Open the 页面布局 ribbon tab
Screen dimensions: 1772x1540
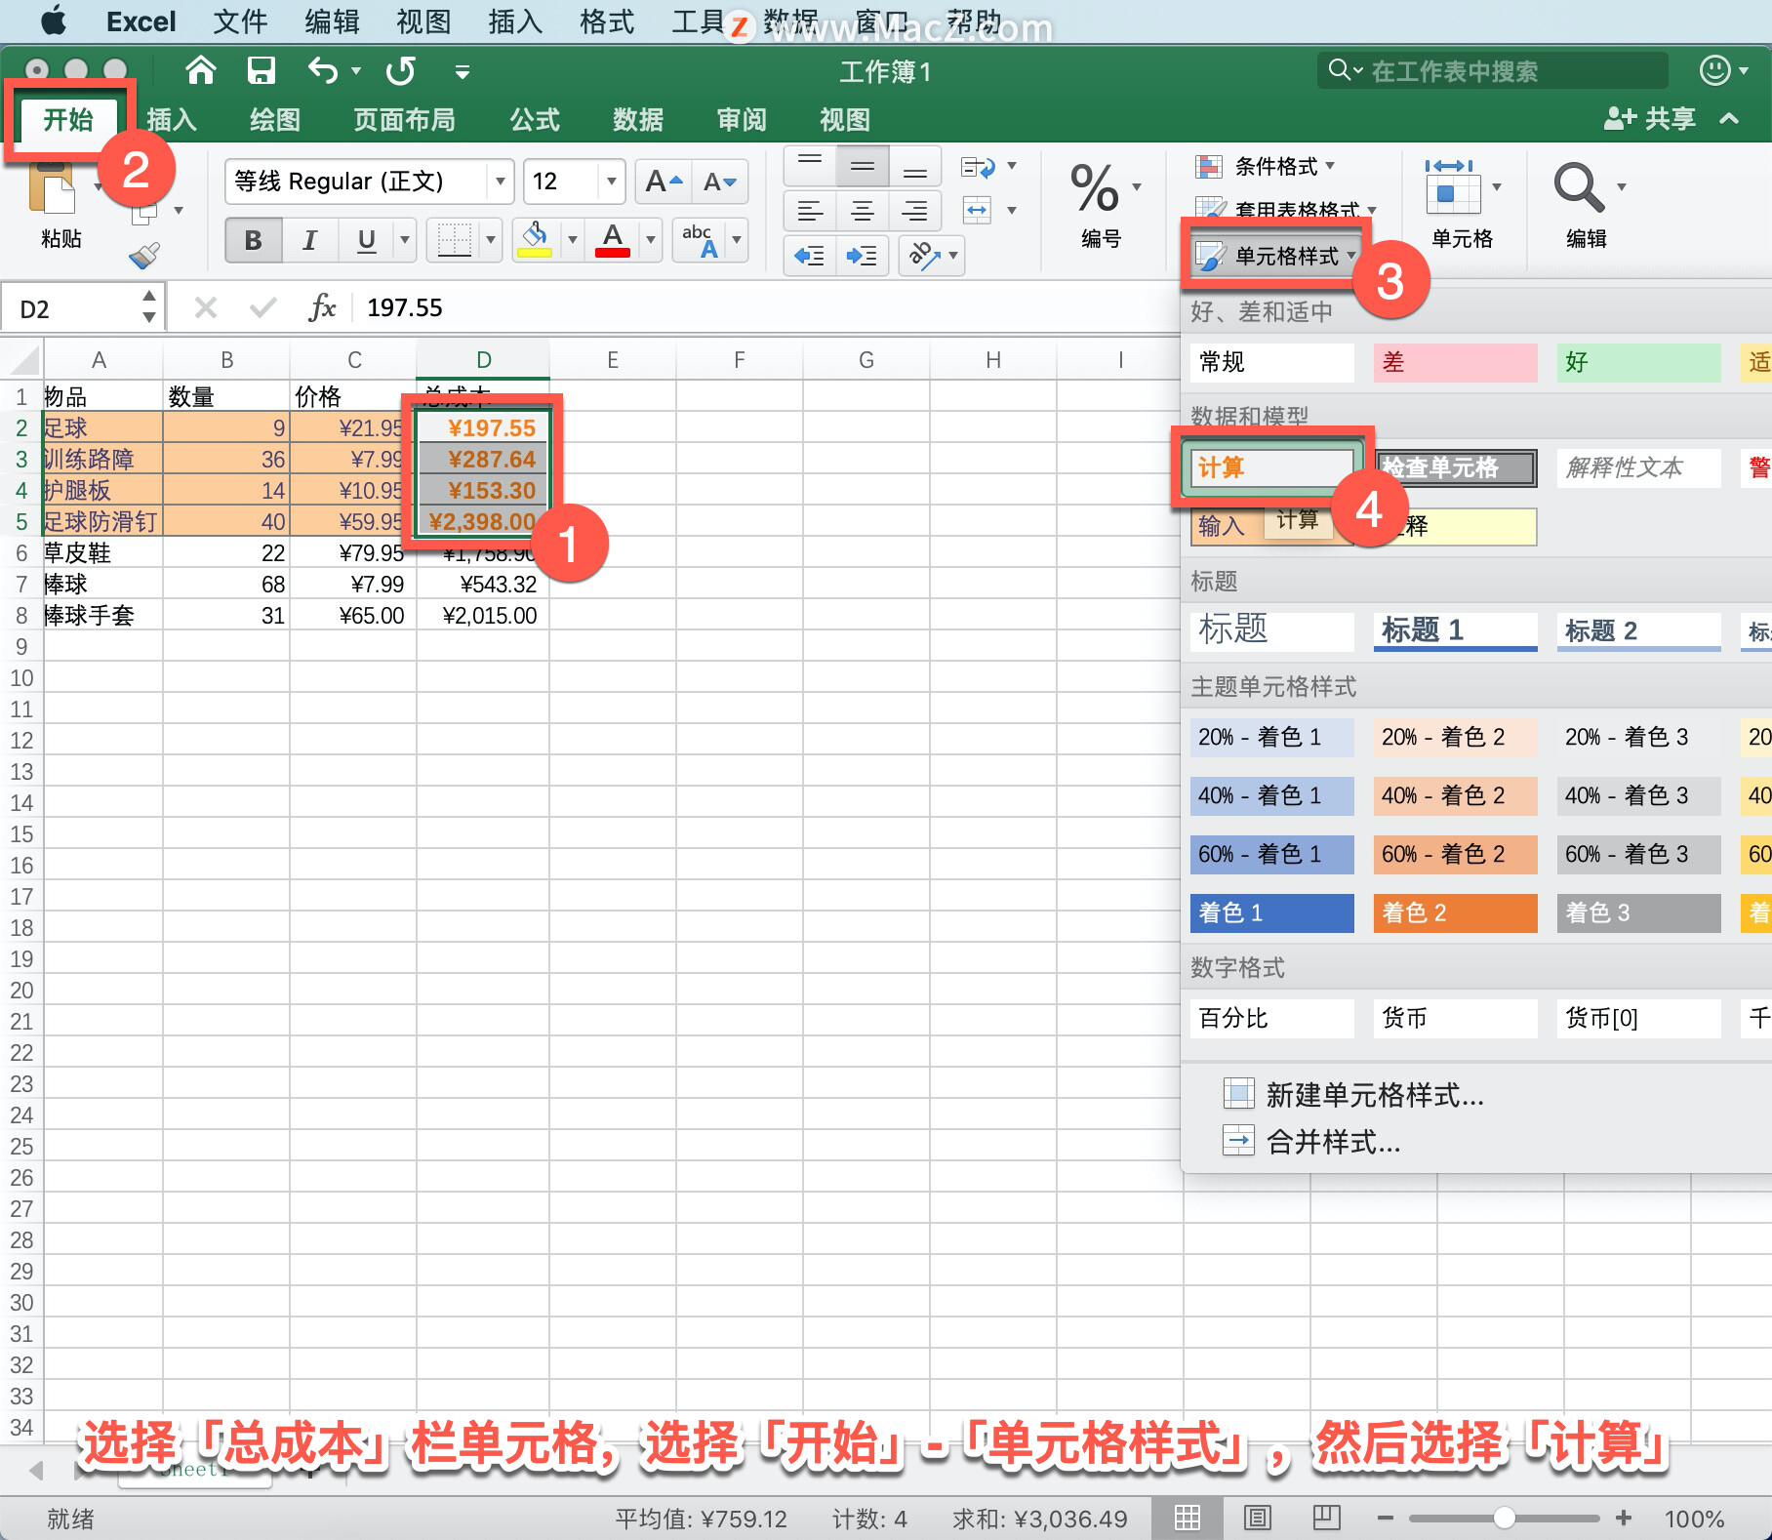pos(404,119)
